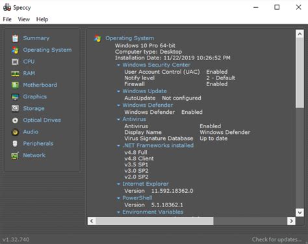Click the Firewall row
Viewport: 308px width, 244px height.
tap(176, 84)
